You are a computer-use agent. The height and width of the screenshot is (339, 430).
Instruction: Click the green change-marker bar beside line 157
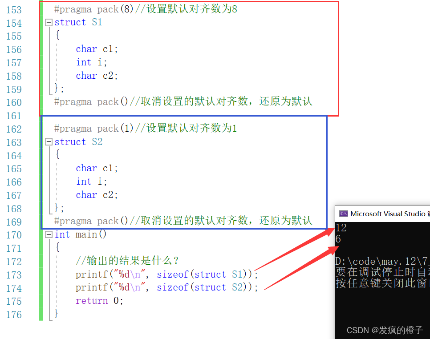click(41, 63)
